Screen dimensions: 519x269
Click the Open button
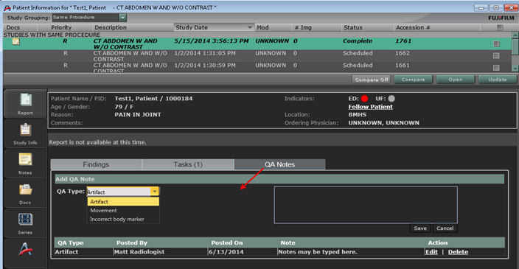[x=456, y=80]
